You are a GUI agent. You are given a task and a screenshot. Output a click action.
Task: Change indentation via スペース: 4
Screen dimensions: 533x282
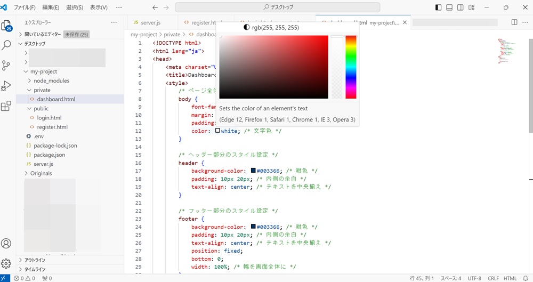451,278
